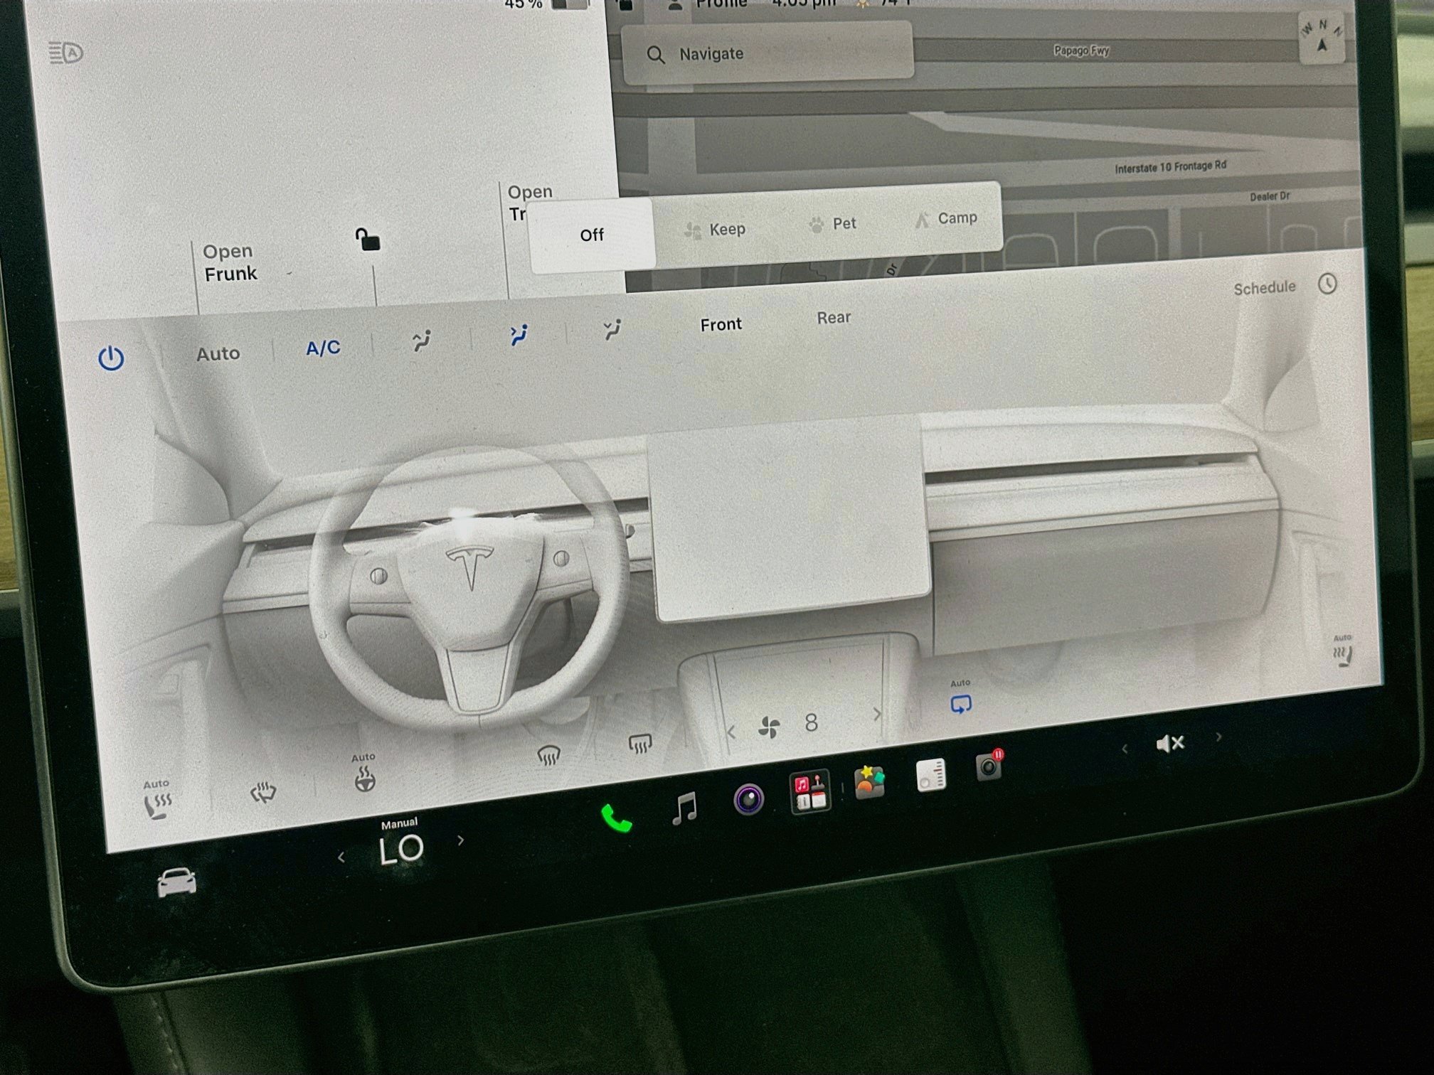Tap the fan speed icon
1434x1075 pixels.
tap(768, 727)
